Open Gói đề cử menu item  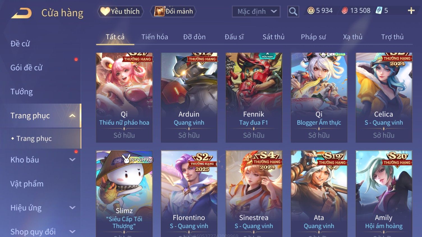[x=26, y=68]
